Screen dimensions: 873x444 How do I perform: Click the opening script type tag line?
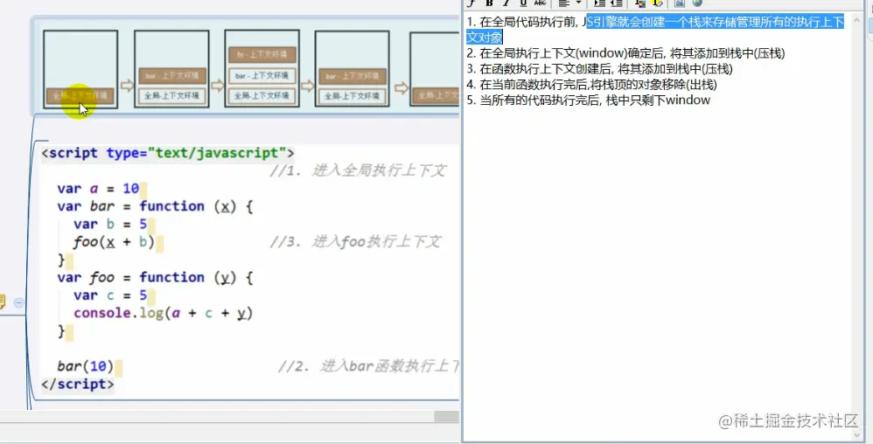(168, 153)
